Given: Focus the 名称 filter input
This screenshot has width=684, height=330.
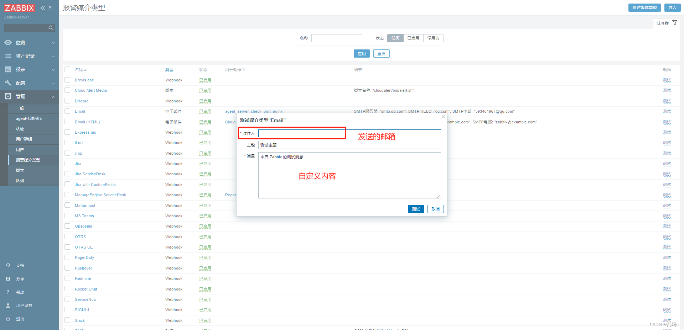Looking at the screenshot, I should coord(337,38).
